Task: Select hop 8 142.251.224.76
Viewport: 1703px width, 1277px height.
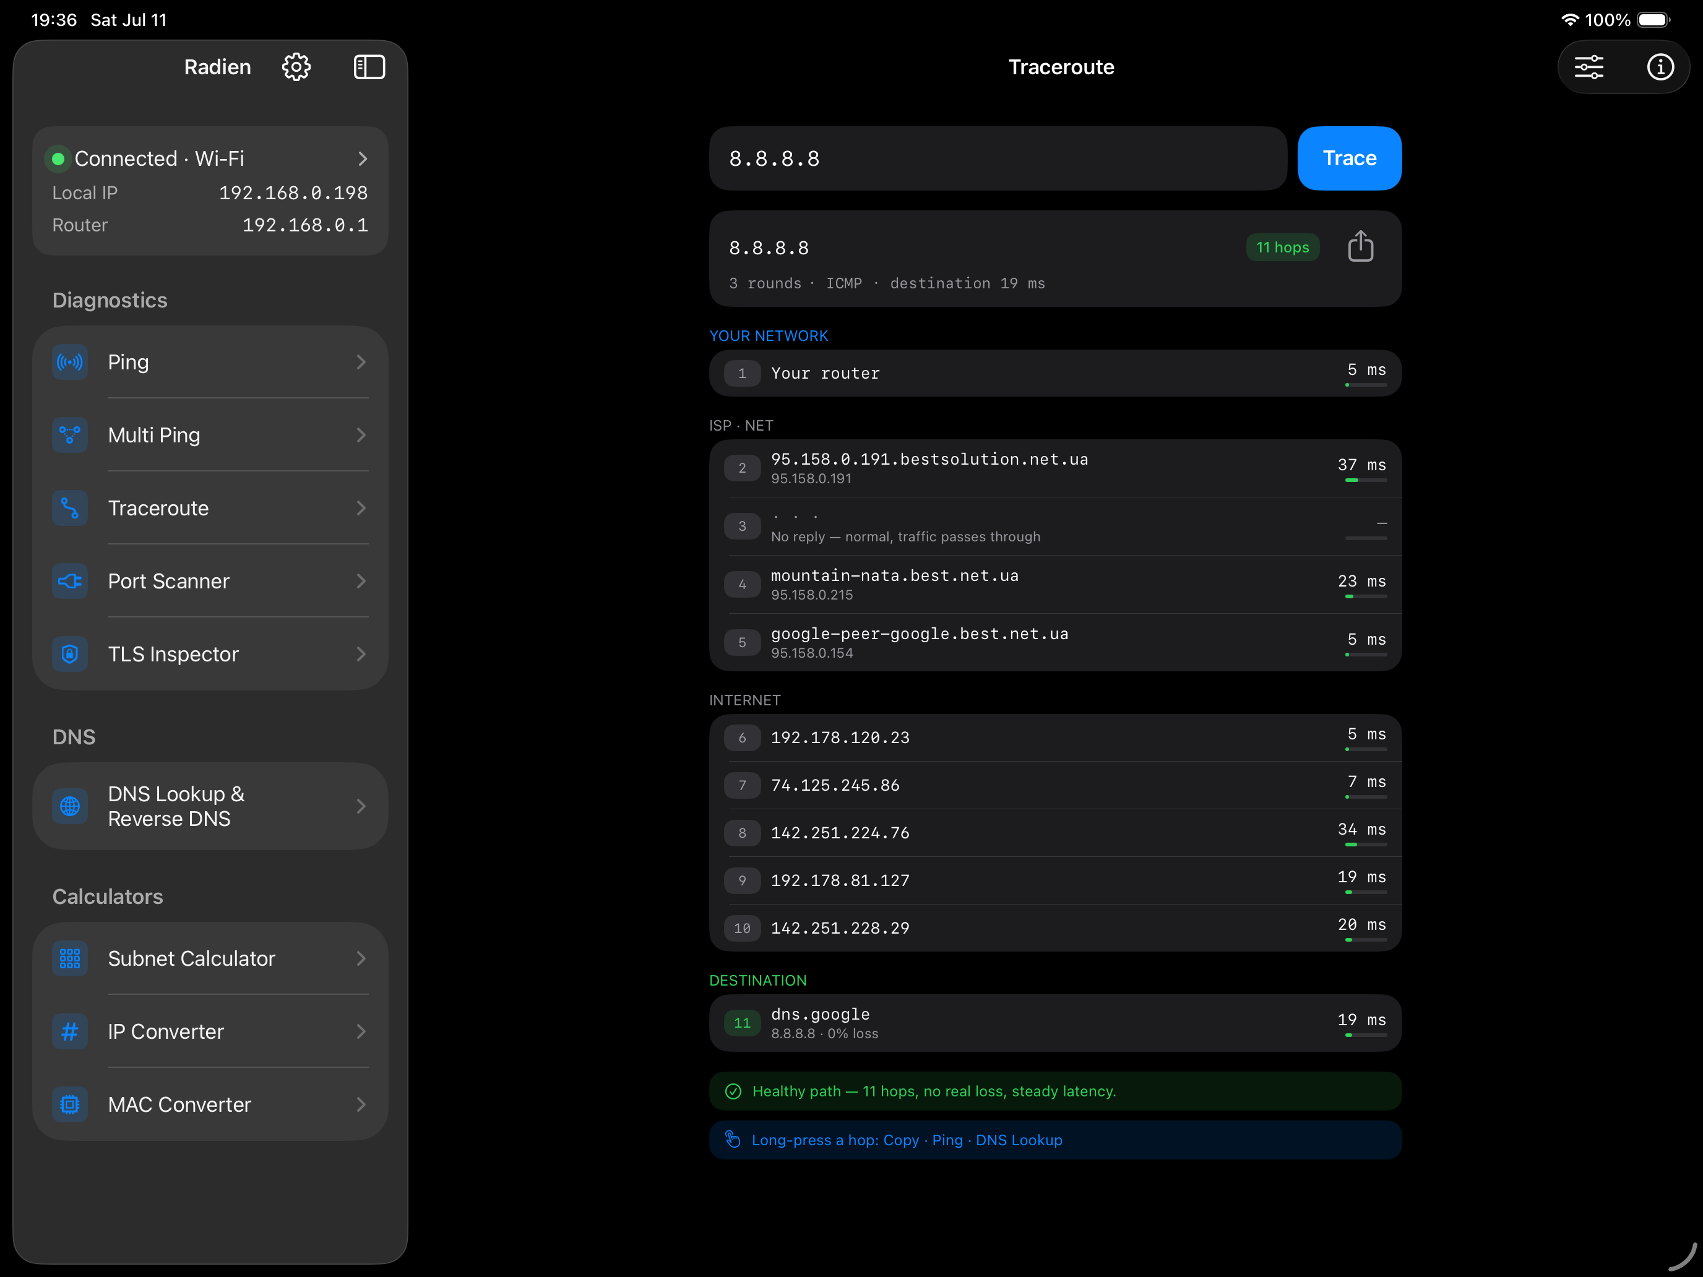Action: 1054,833
